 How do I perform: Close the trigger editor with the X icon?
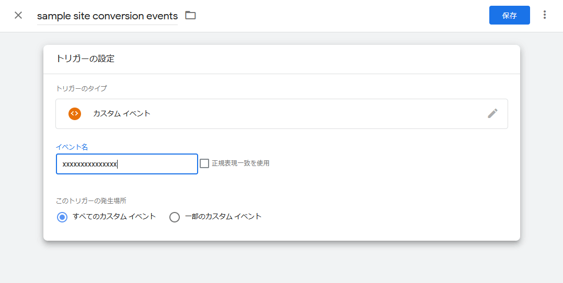(18, 15)
